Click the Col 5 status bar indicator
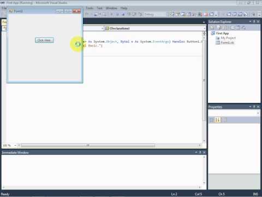Image resolution: width=262 pixels, height=197 pixels. pos(198,194)
